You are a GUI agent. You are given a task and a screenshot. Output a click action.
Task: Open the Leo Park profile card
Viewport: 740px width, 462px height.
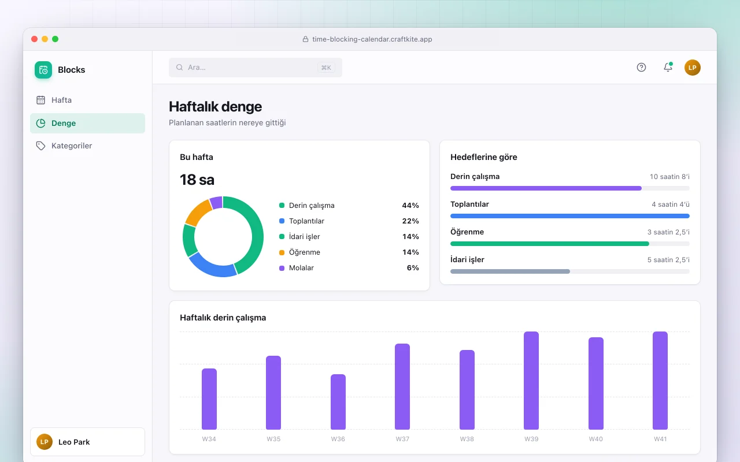click(87, 442)
